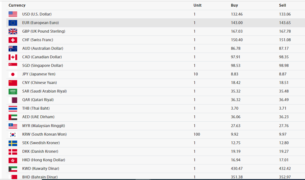Select the CNY (Chinese Yuan) row label

pos(39,83)
